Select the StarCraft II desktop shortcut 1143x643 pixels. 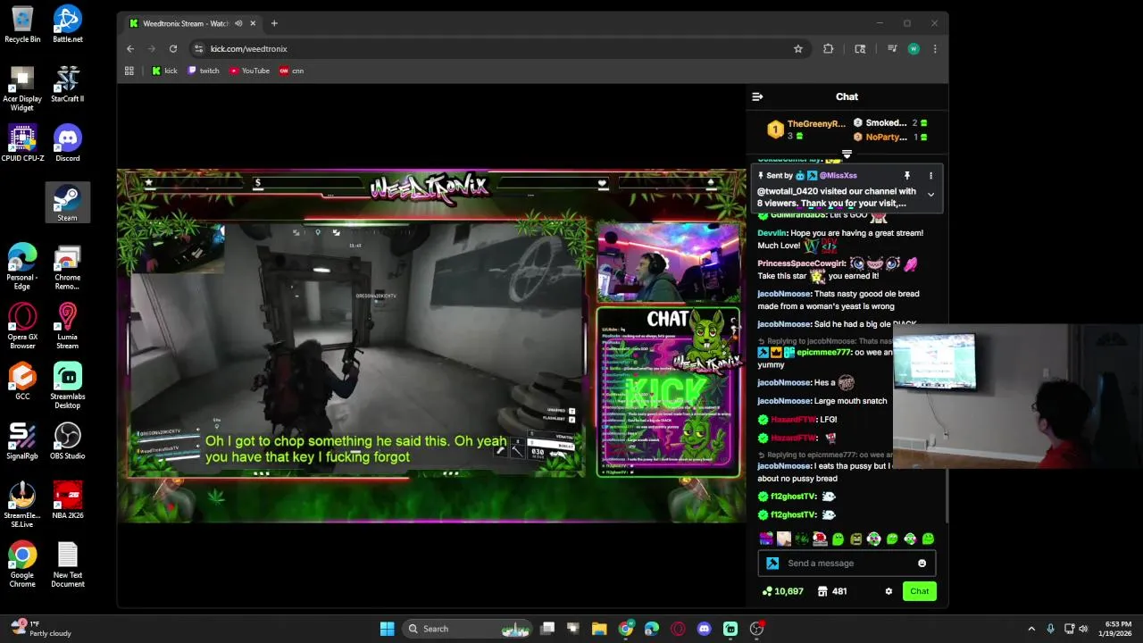click(68, 84)
